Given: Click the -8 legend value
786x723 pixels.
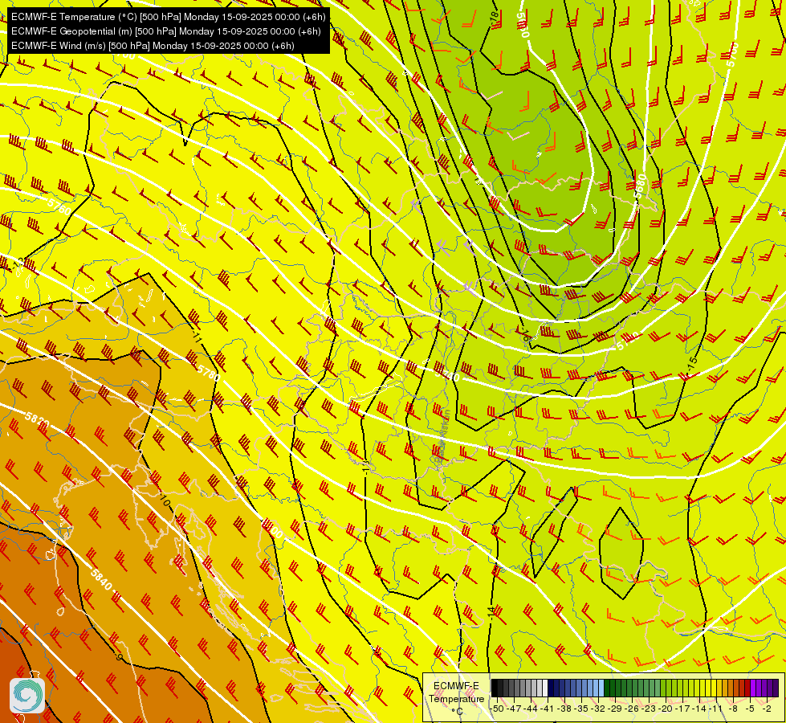Looking at the screenshot, I should (733, 709).
